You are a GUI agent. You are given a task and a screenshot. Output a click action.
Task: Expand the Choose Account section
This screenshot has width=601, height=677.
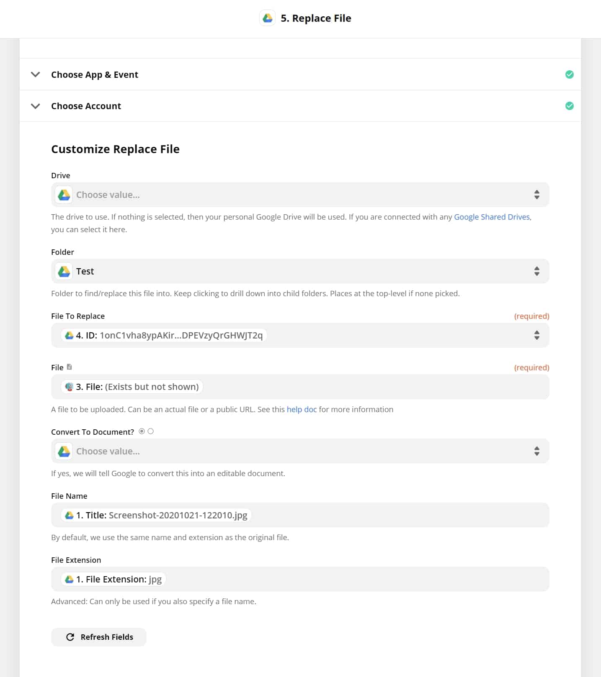(36, 106)
